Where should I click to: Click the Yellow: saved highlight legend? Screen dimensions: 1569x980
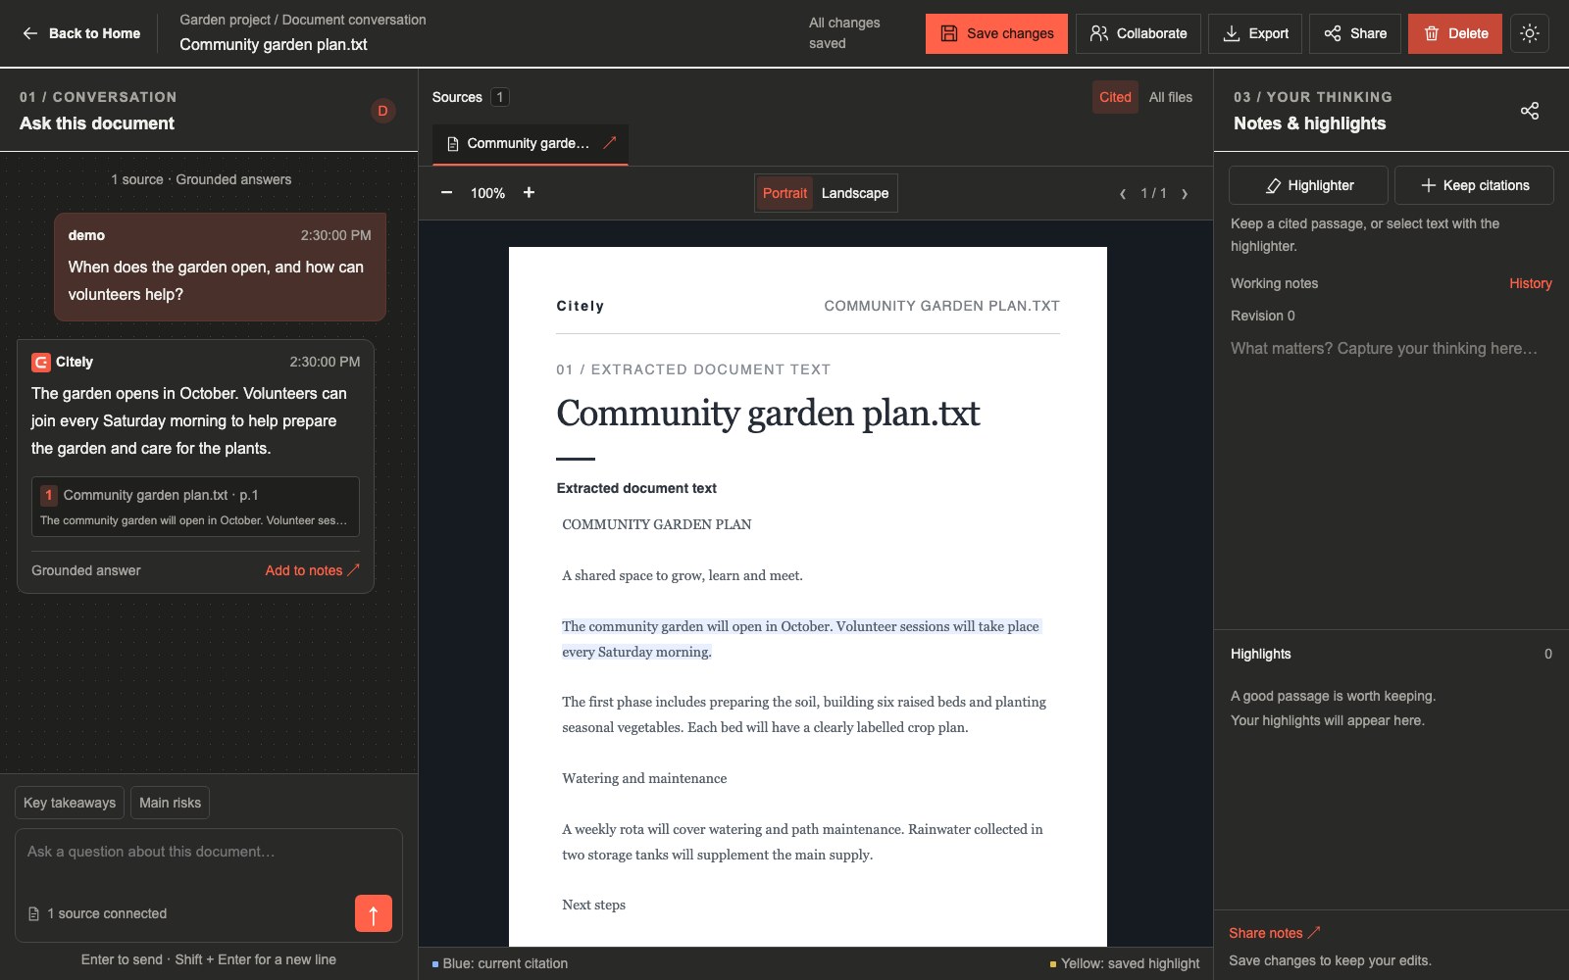(1125, 963)
